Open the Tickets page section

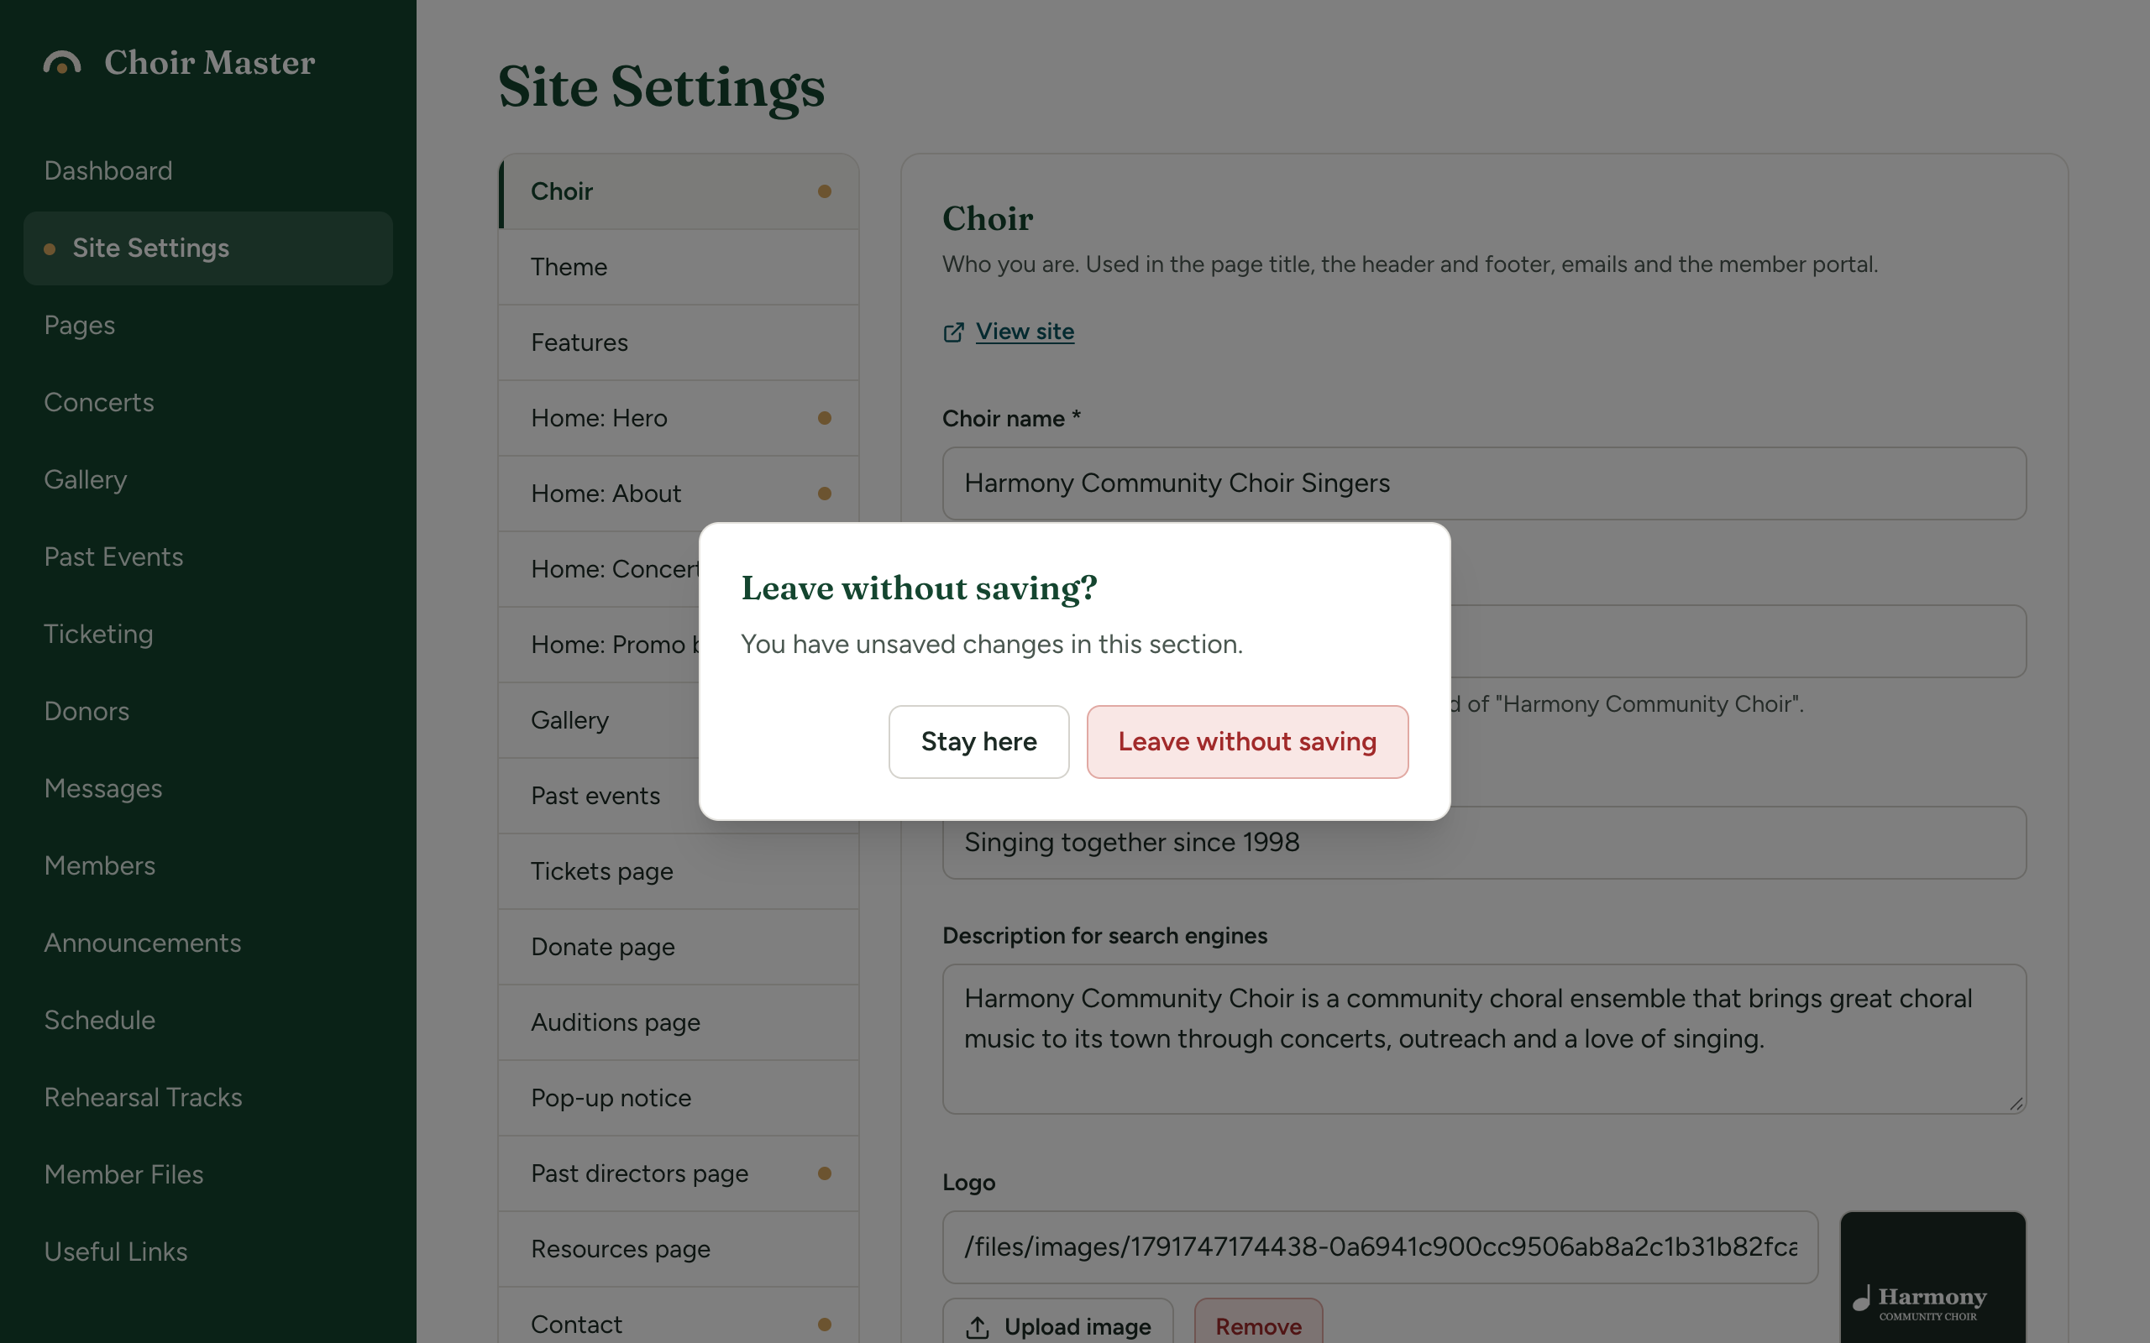tap(679, 871)
